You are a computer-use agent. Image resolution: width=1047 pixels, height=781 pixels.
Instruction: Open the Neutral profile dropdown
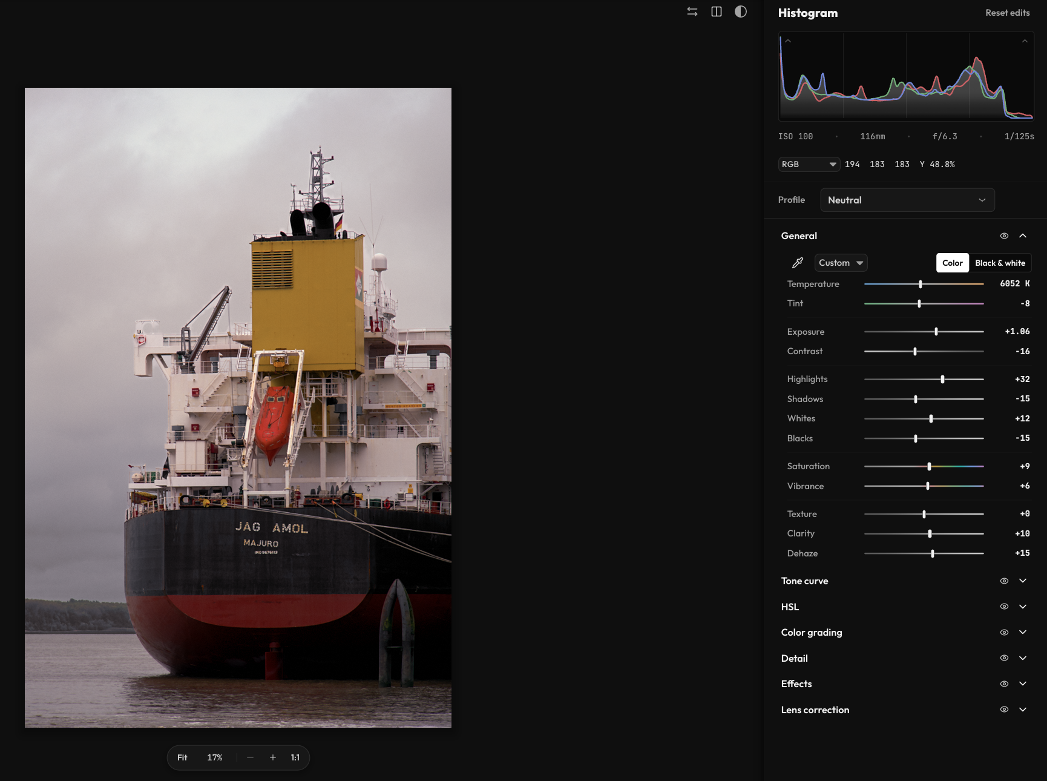[x=907, y=200]
